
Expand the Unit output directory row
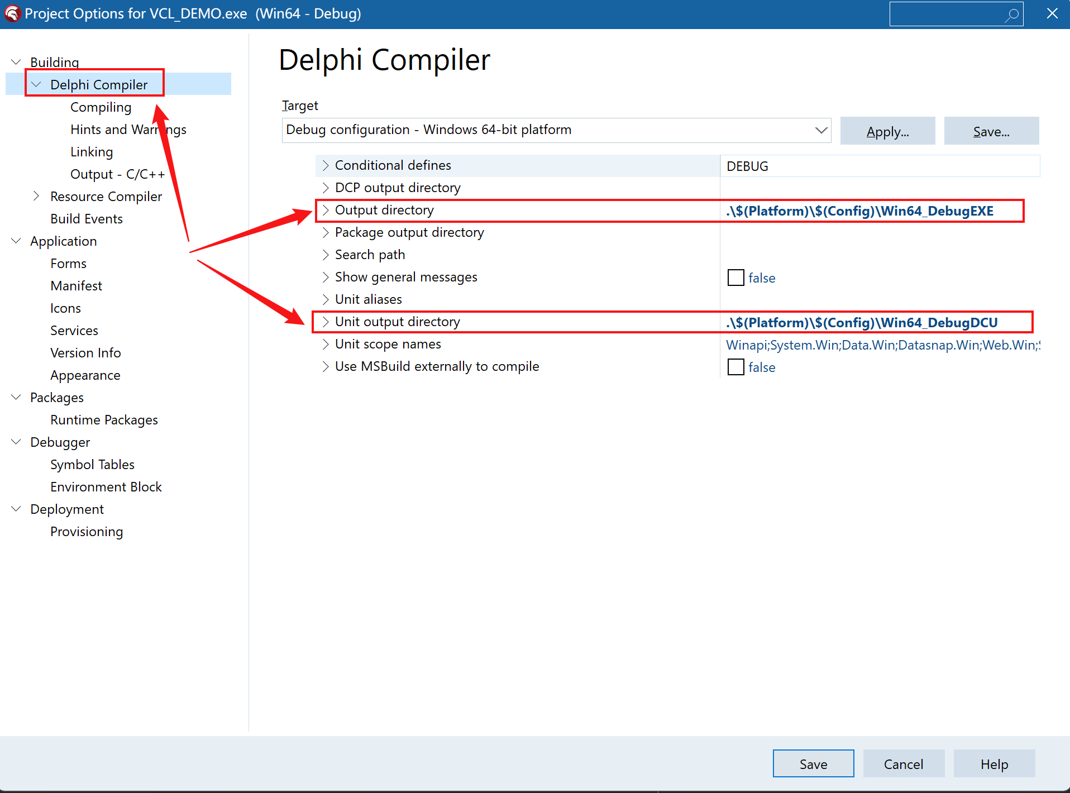tap(326, 322)
